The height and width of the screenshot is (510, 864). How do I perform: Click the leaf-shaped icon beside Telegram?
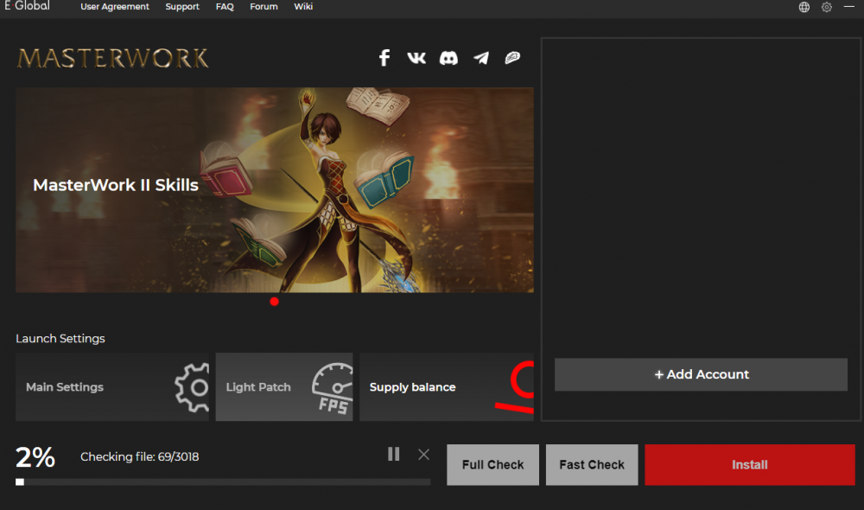click(512, 58)
